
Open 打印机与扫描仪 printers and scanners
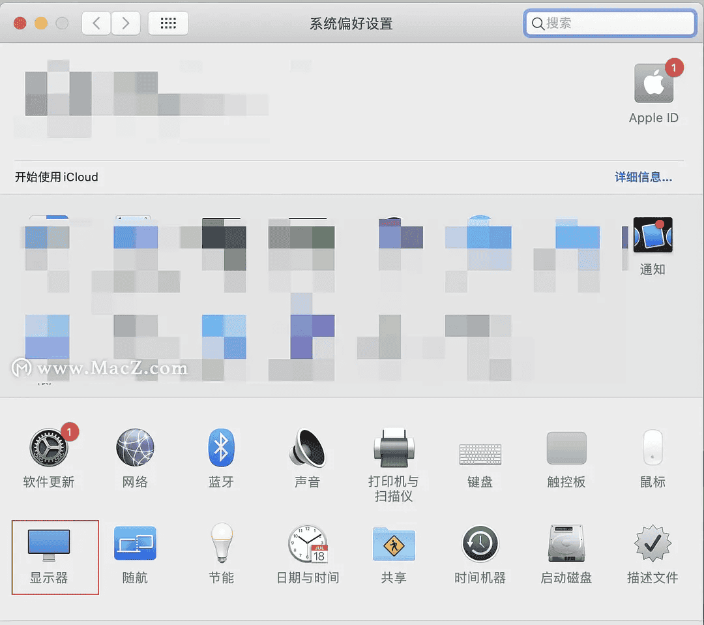[x=393, y=448]
